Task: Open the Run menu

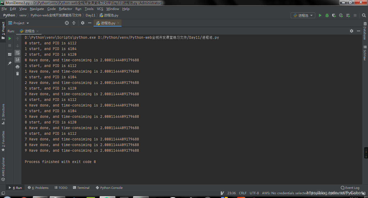Action: 78,9
